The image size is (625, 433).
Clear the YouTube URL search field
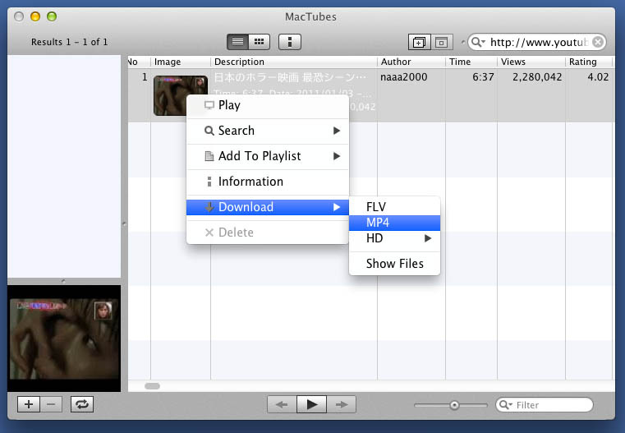click(598, 42)
